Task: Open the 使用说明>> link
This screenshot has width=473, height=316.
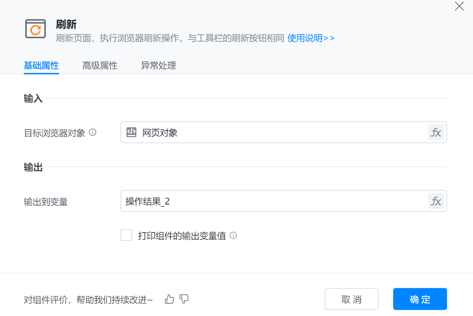Action: [x=311, y=38]
